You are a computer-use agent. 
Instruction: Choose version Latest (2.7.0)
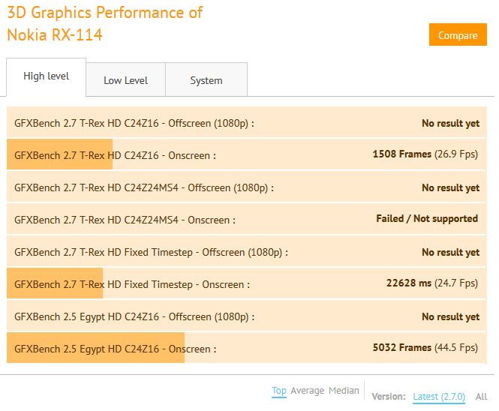(439, 397)
